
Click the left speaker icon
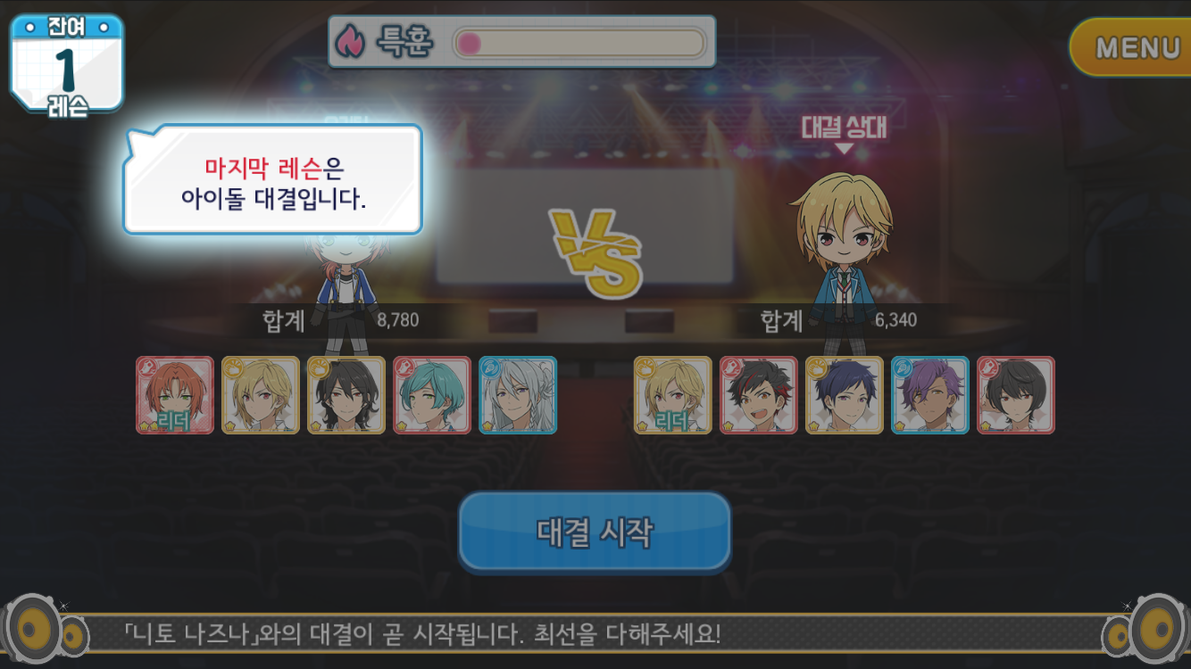click(x=42, y=632)
